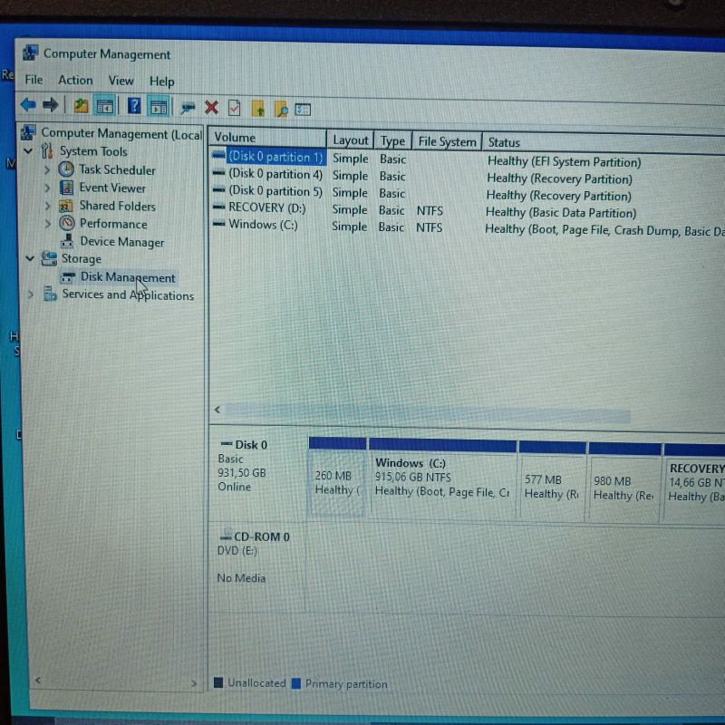
Task: Collapse the Storage tree node
Action: click(29, 259)
